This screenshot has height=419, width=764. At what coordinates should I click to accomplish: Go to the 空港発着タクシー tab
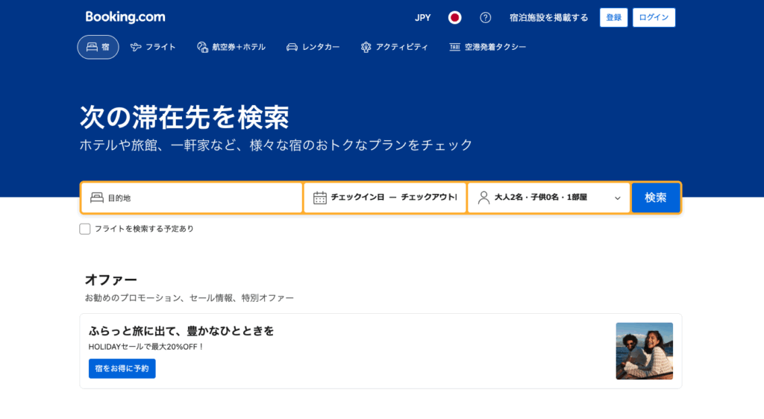[487, 47]
